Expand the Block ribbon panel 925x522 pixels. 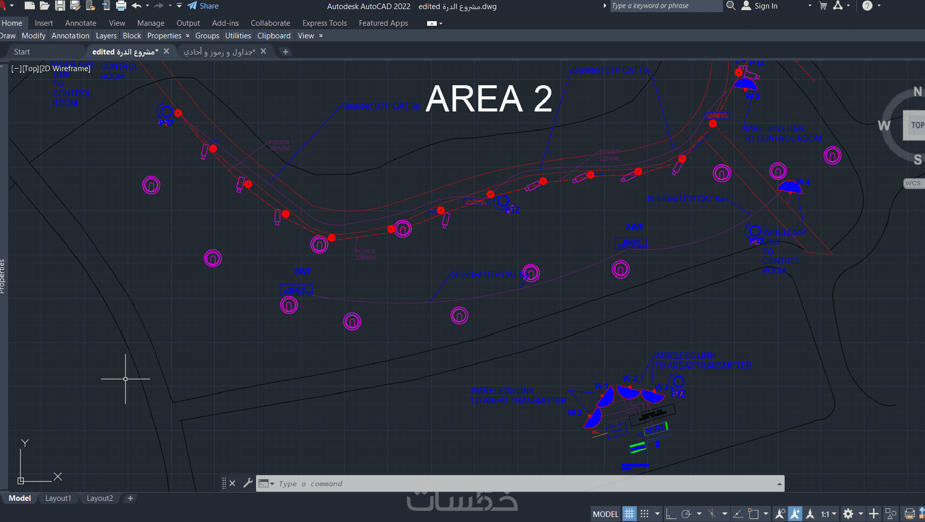tap(132, 36)
